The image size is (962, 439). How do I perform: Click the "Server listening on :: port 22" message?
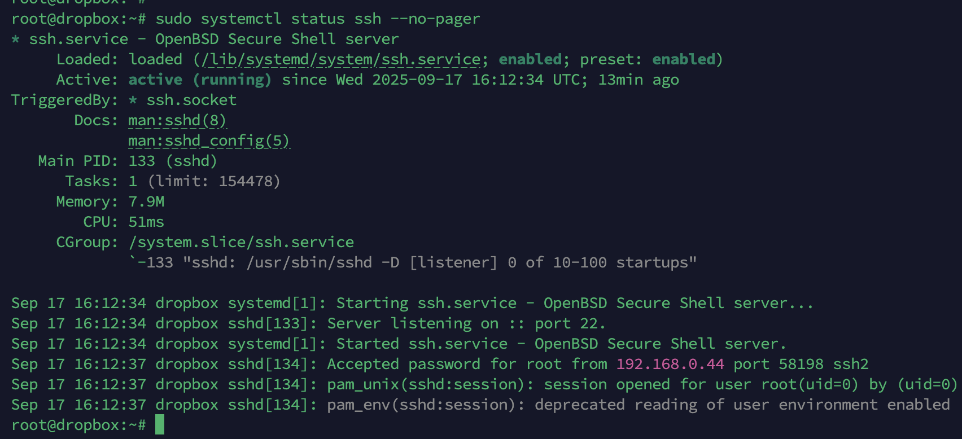[x=466, y=323]
